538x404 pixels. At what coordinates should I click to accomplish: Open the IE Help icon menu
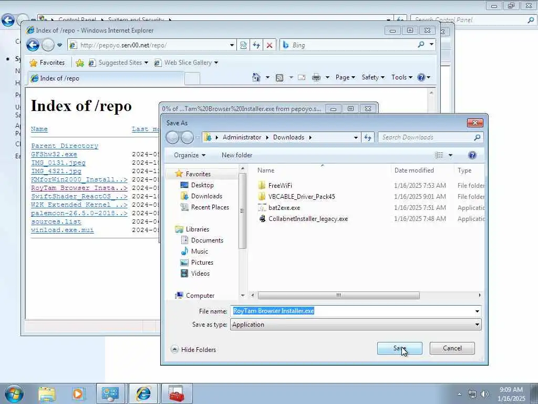(x=423, y=77)
